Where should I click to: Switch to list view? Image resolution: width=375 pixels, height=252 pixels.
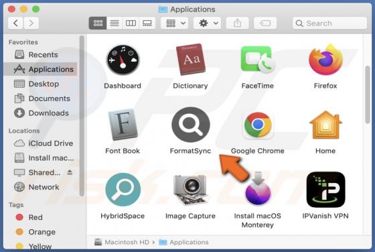point(115,23)
